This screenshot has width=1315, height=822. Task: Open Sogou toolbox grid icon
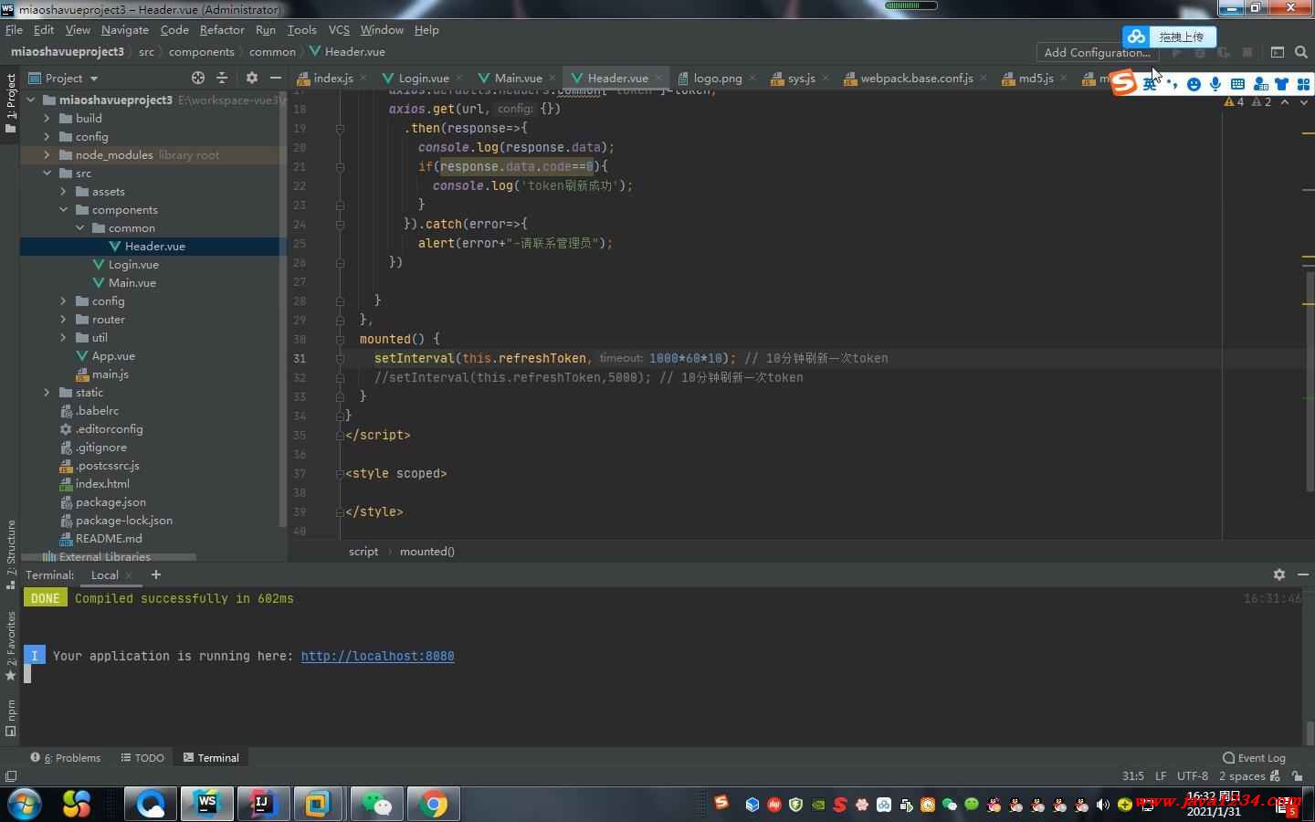pos(1303,84)
